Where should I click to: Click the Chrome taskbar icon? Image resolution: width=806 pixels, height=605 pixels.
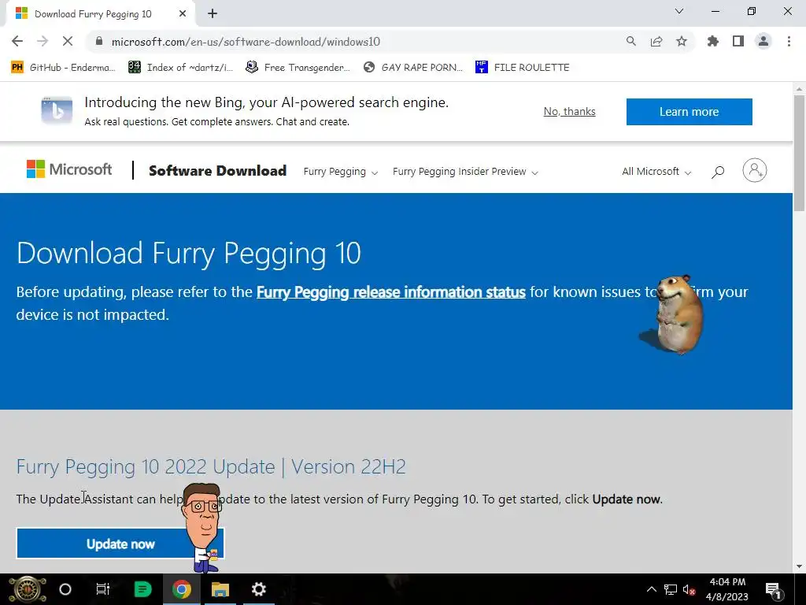click(x=182, y=589)
